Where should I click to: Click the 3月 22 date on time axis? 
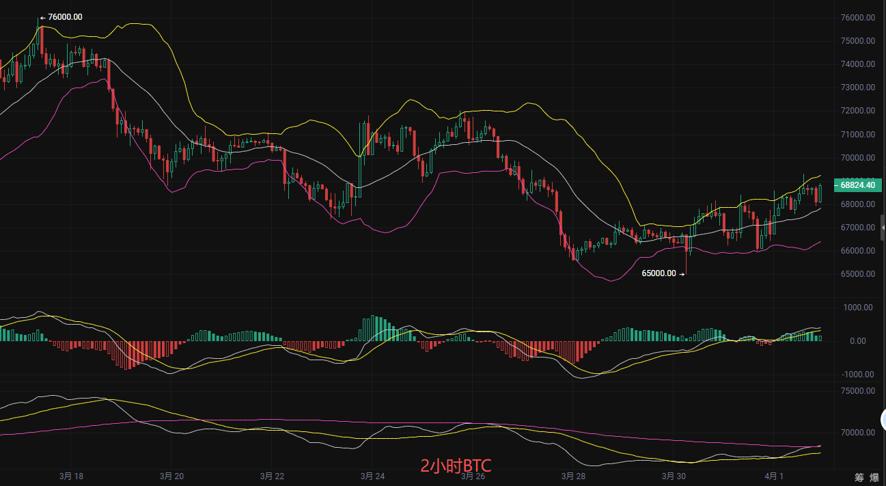point(273,476)
